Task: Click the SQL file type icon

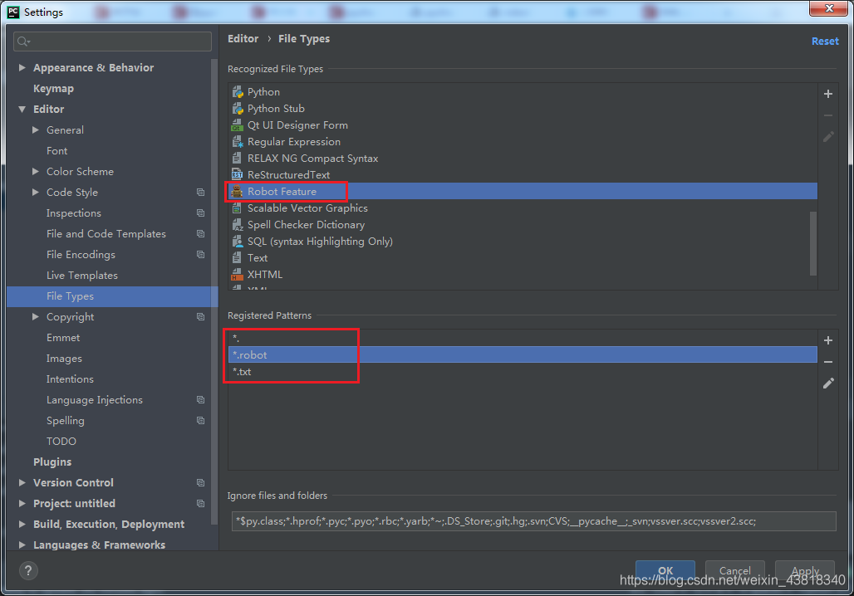Action: click(x=238, y=241)
